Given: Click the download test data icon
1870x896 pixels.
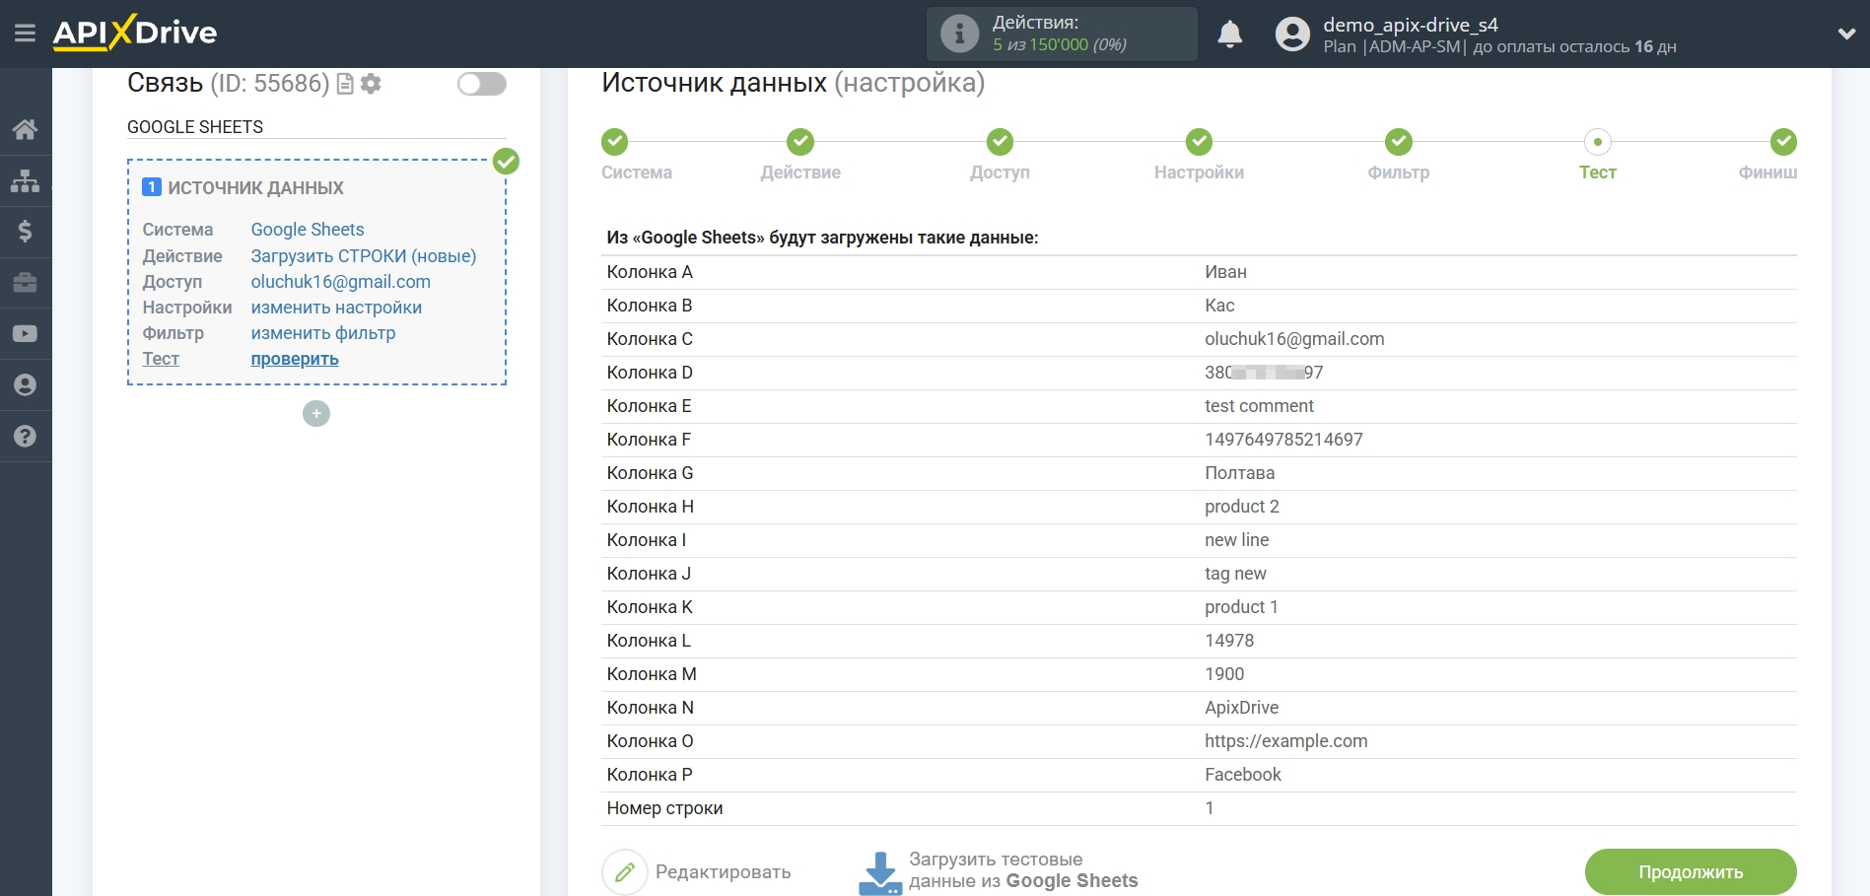Looking at the screenshot, I should pos(880,873).
